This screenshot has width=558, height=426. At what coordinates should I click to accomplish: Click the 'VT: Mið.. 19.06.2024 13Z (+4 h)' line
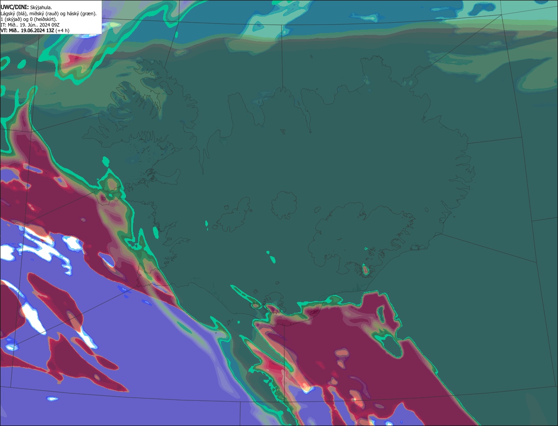[x=35, y=30]
